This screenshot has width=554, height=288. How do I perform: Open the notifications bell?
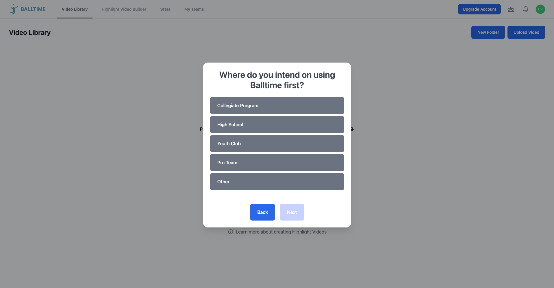[525, 9]
